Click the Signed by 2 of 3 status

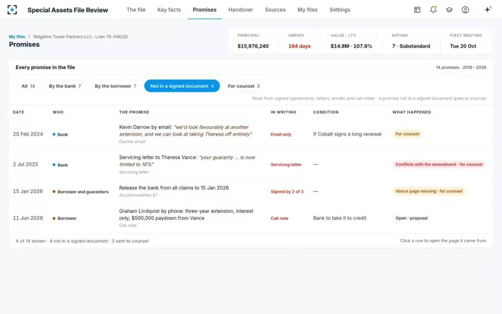coord(287,192)
